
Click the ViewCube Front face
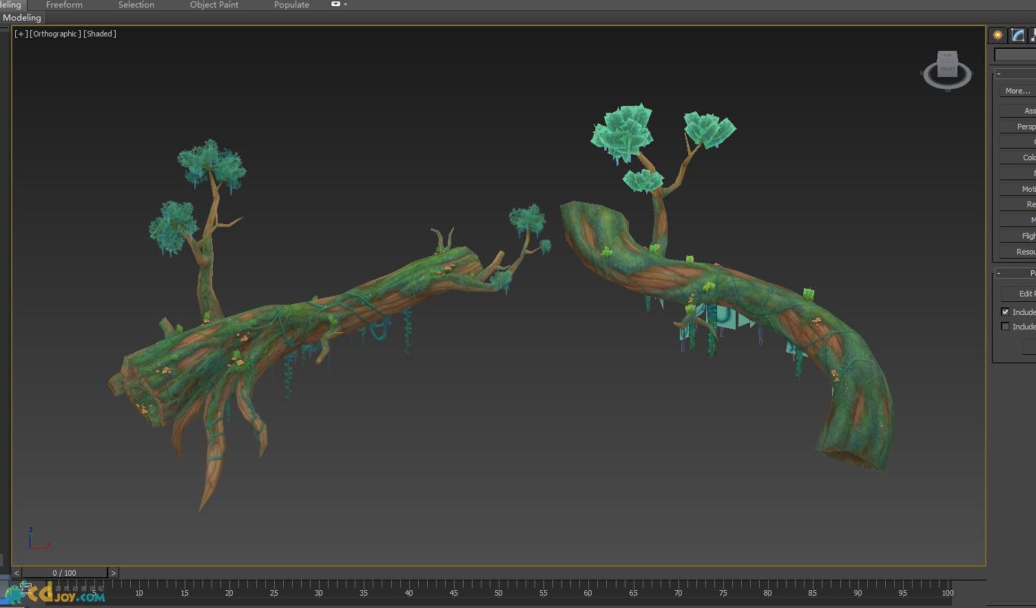pos(948,69)
